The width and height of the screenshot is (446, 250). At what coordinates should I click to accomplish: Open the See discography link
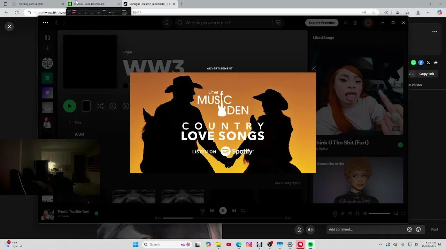[x=287, y=183]
